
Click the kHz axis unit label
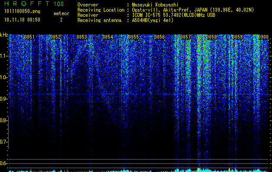4,35
